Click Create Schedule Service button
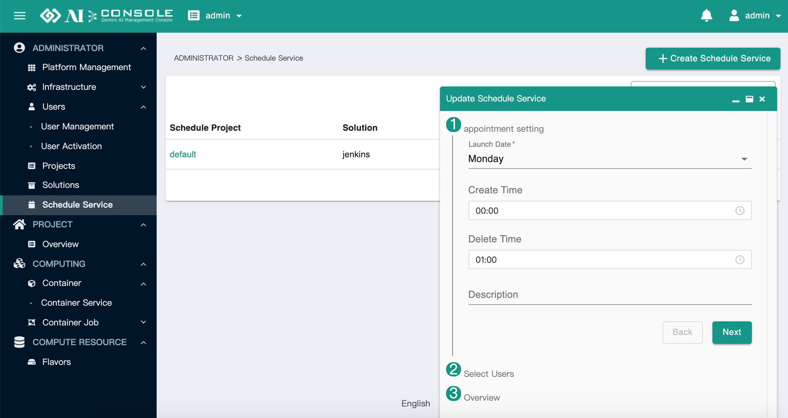This screenshot has height=418, width=788. (713, 59)
